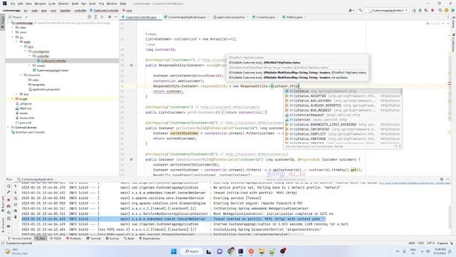Open Refactor menu

(x=63, y=4)
